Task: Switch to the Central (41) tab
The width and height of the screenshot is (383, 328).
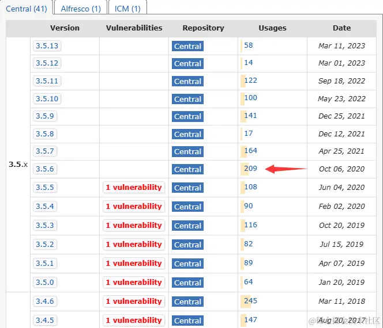Action: click(x=27, y=9)
